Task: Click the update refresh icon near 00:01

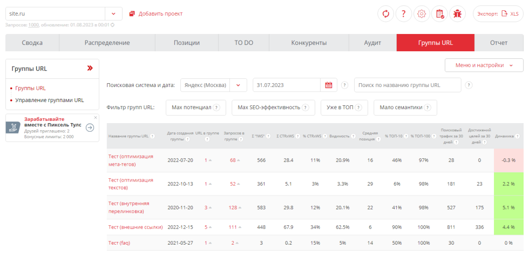Action: (x=113, y=25)
